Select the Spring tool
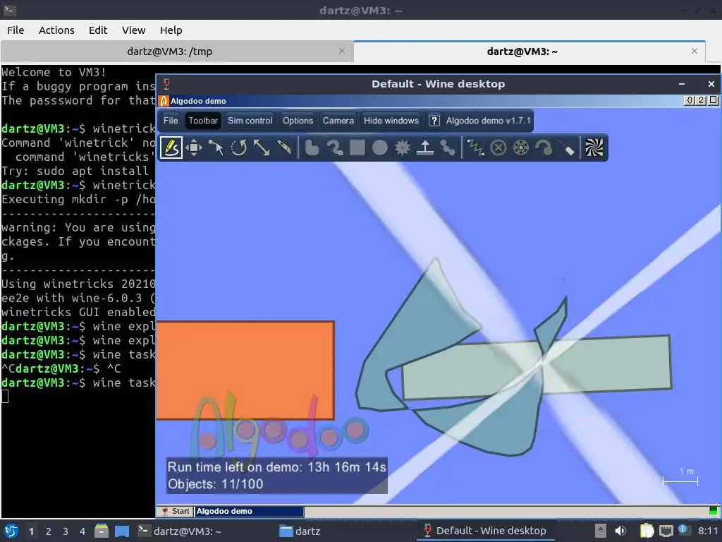722x542 pixels. 476,147
